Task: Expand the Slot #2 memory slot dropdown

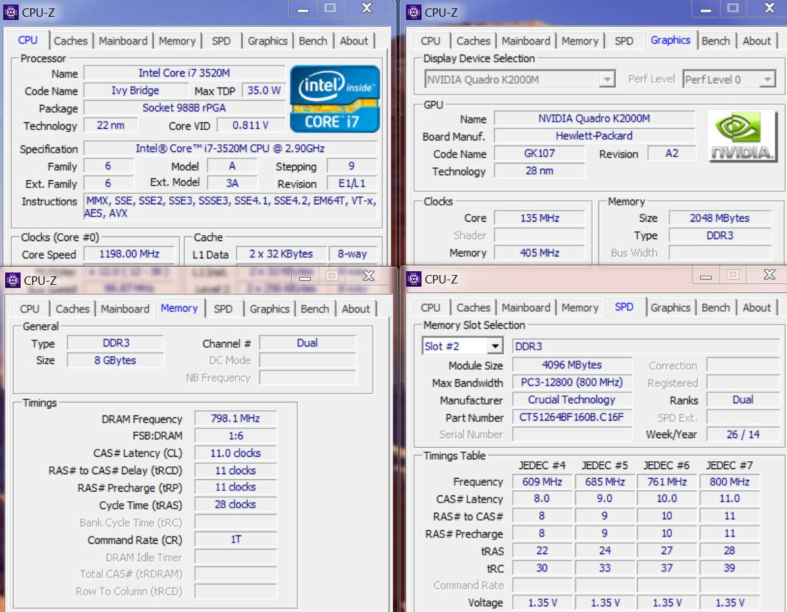Action: (x=462, y=347)
